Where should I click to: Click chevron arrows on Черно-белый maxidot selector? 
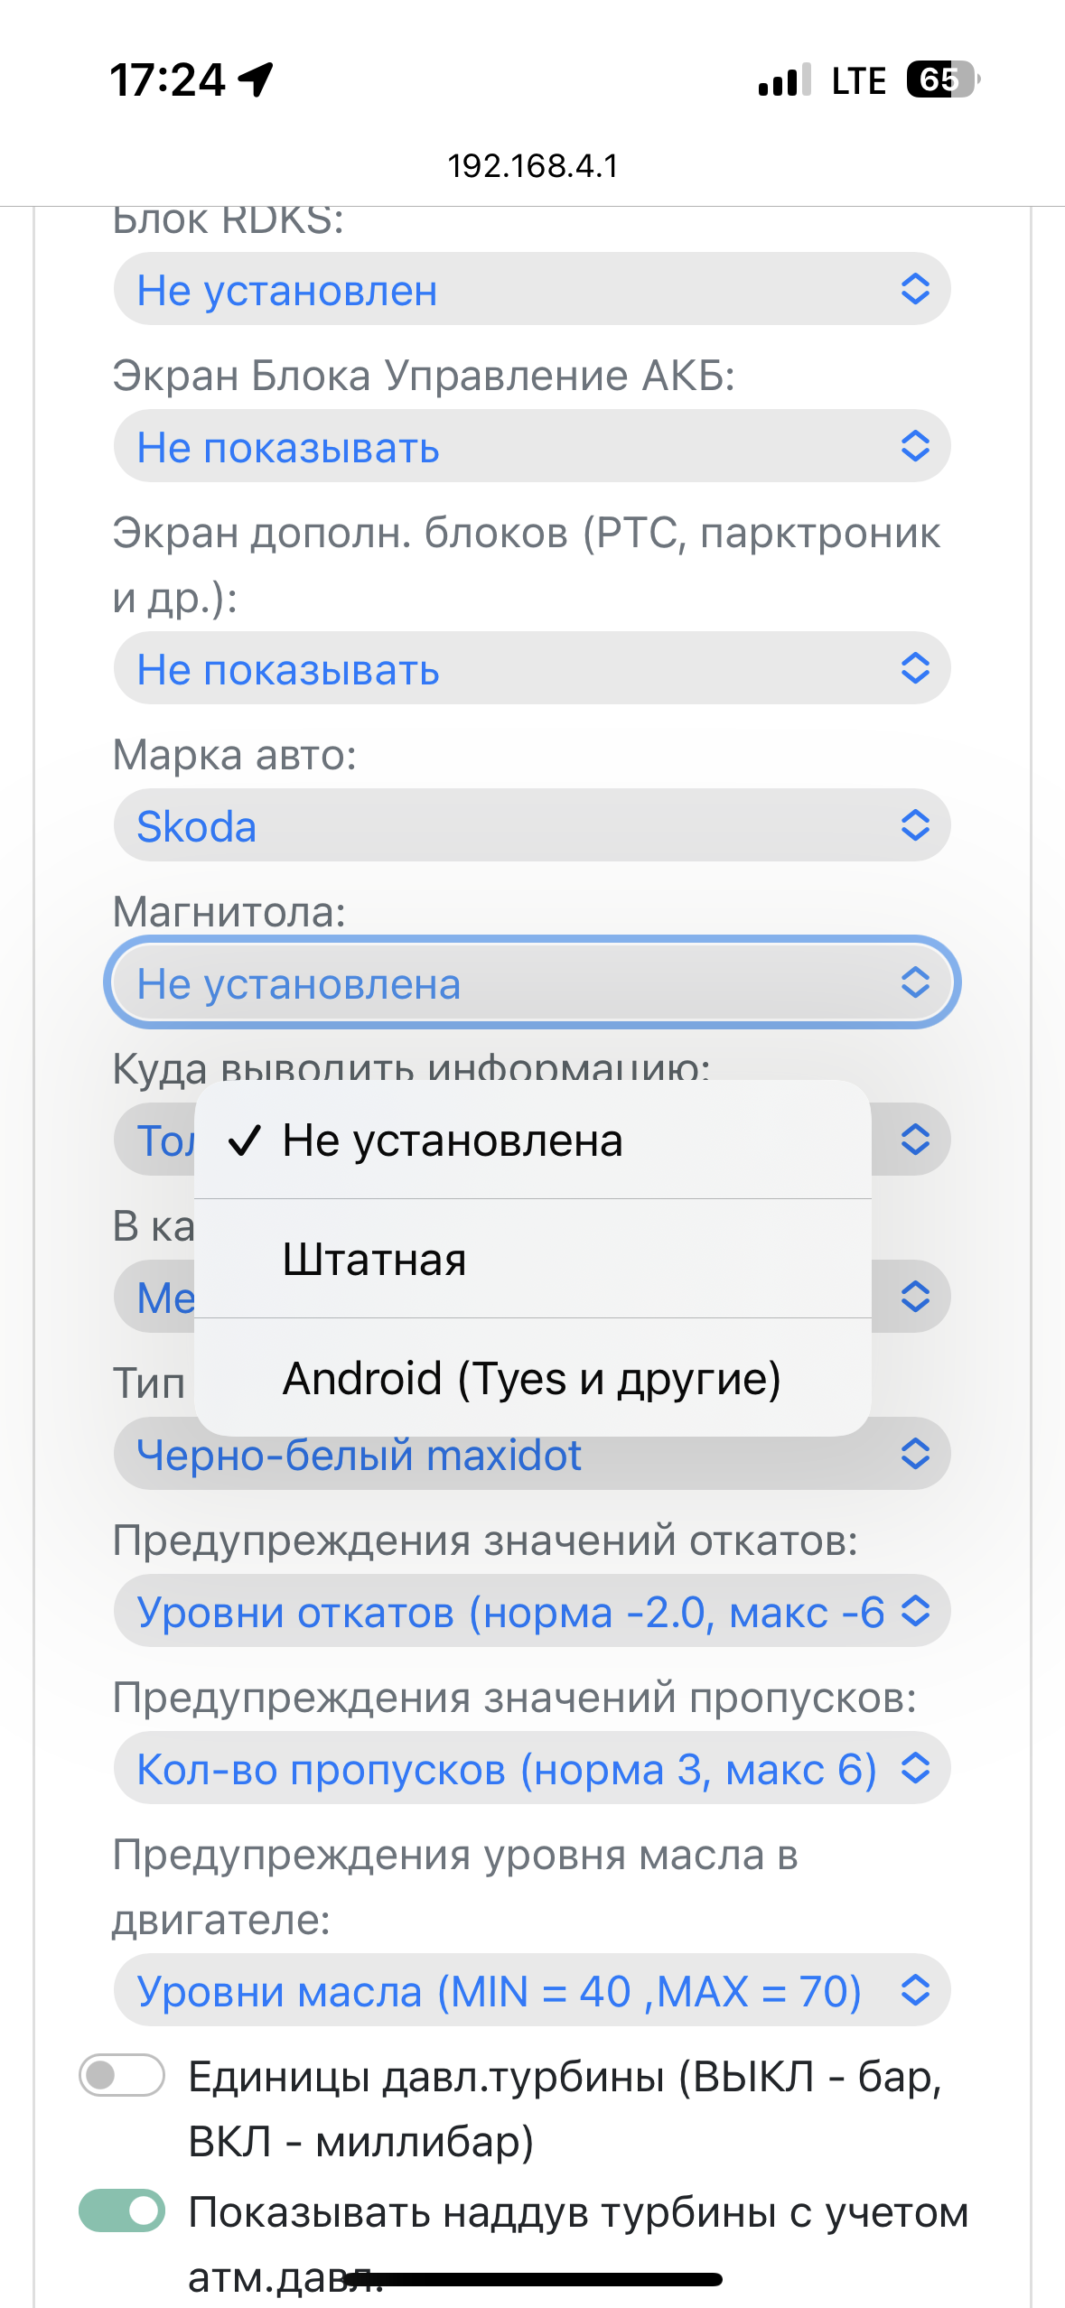(915, 1453)
